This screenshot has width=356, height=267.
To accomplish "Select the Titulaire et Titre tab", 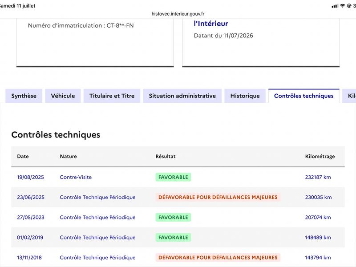I will click(x=112, y=96).
